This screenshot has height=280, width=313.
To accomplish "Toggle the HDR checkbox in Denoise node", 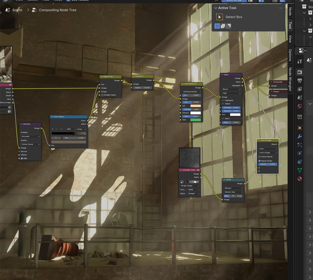I will [x=22, y=158].
